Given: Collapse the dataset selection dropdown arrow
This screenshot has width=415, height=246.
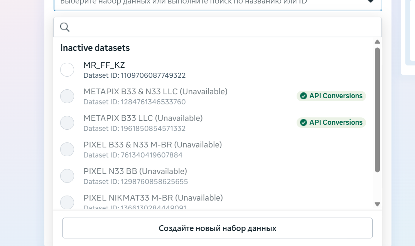Looking at the screenshot, I should [x=370, y=2].
